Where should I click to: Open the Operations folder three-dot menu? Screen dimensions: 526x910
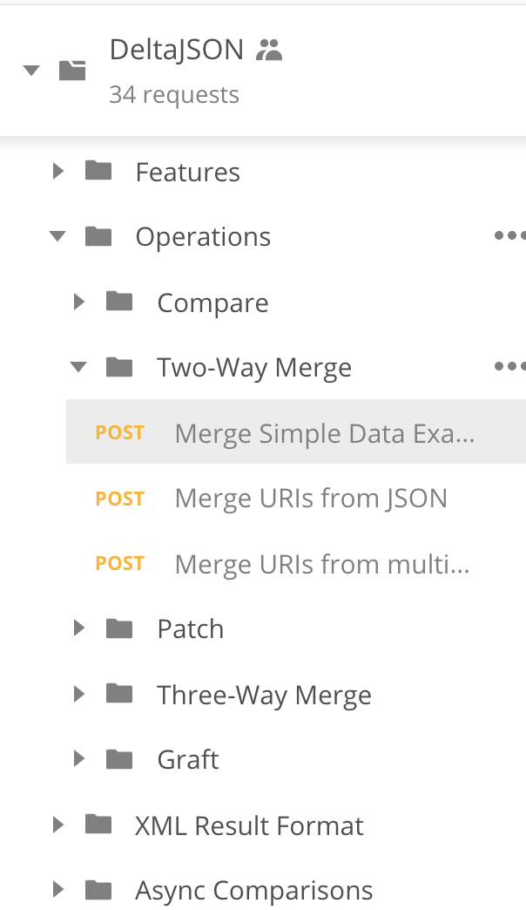509,235
